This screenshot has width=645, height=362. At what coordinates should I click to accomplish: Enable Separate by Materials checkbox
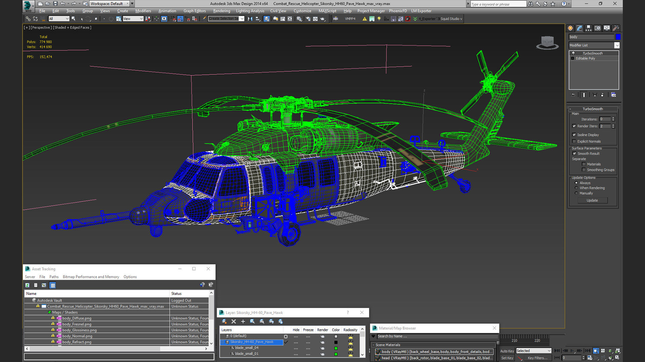click(x=584, y=164)
